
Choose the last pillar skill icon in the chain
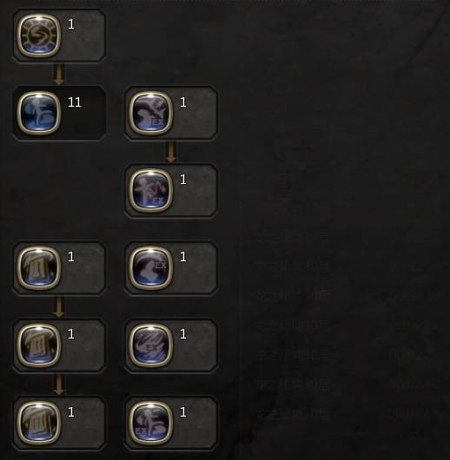39,423
